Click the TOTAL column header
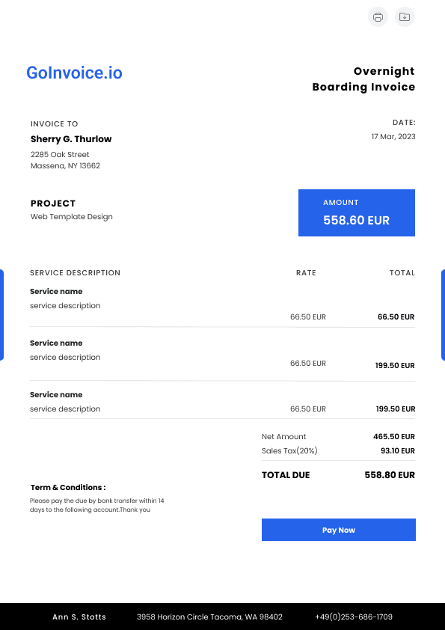The image size is (445, 630). (x=402, y=273)
